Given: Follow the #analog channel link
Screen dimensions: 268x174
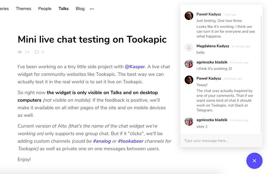Looking at the screenshot, I should pos(102,141).
